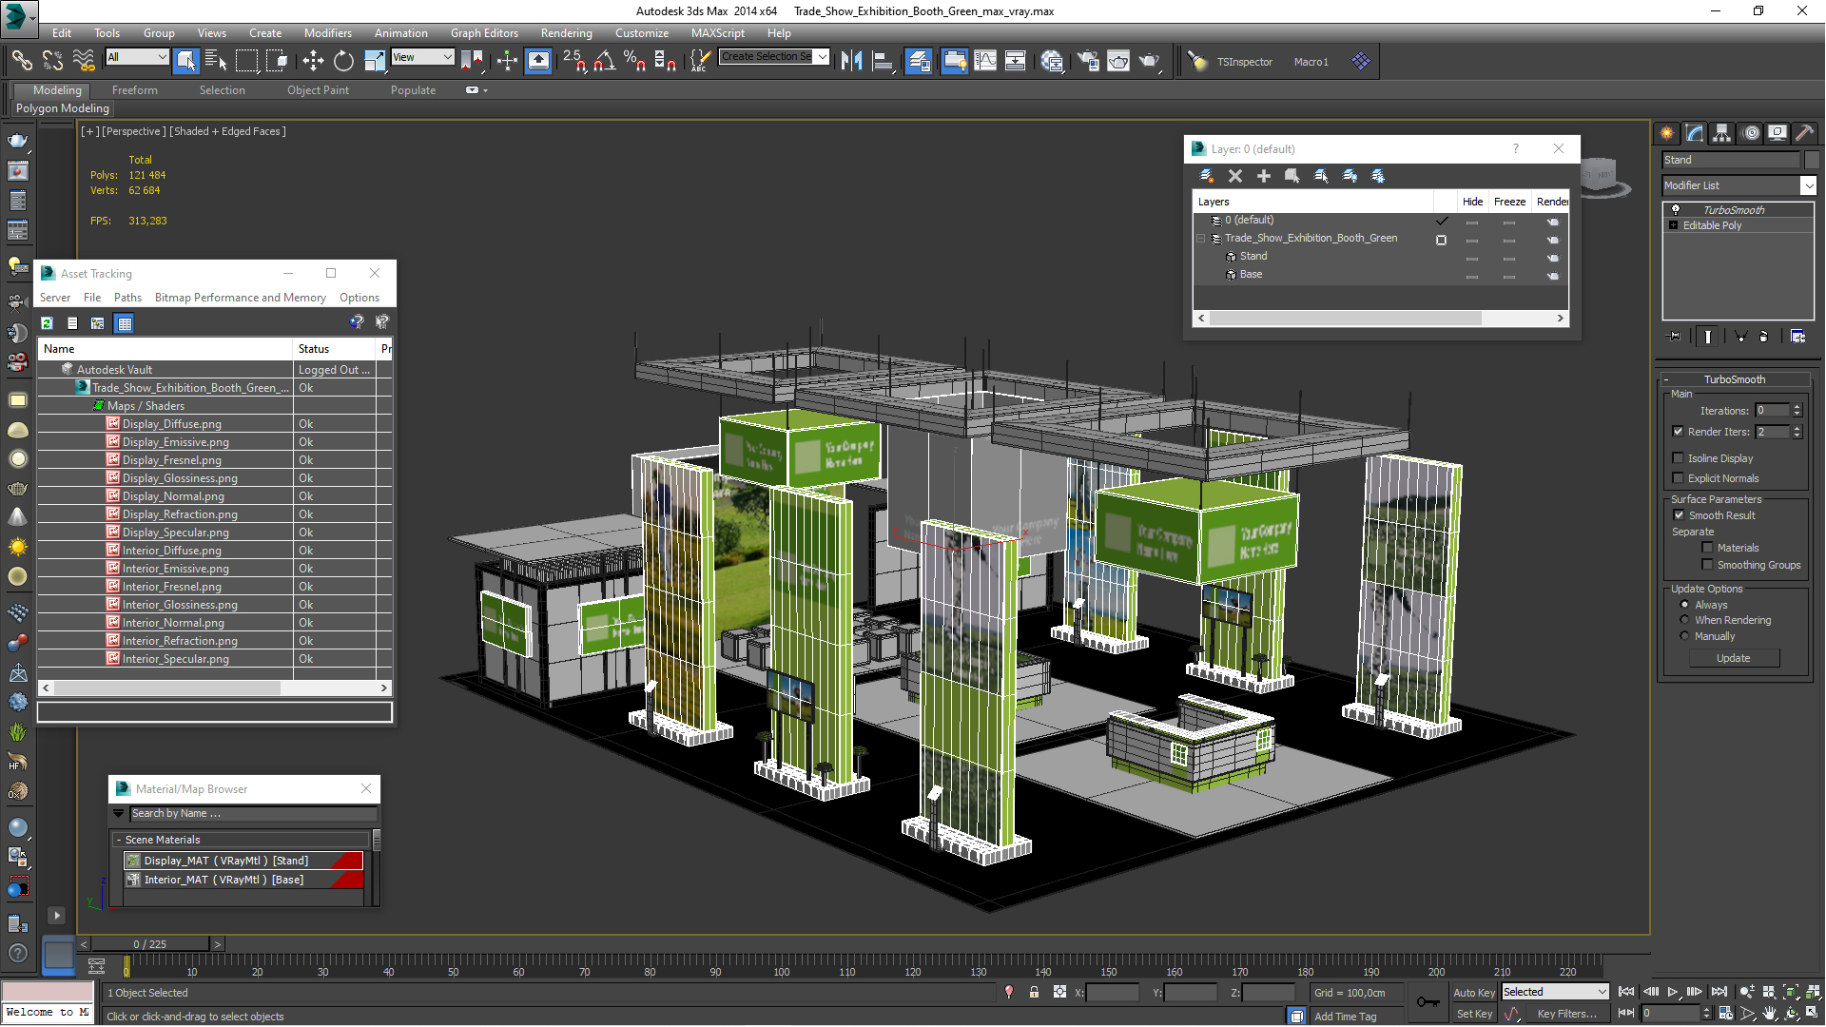The width and height of the screenshot is (1826, 1027).
Task: Activate the Select Object tool
Action: tap(186, 61)
